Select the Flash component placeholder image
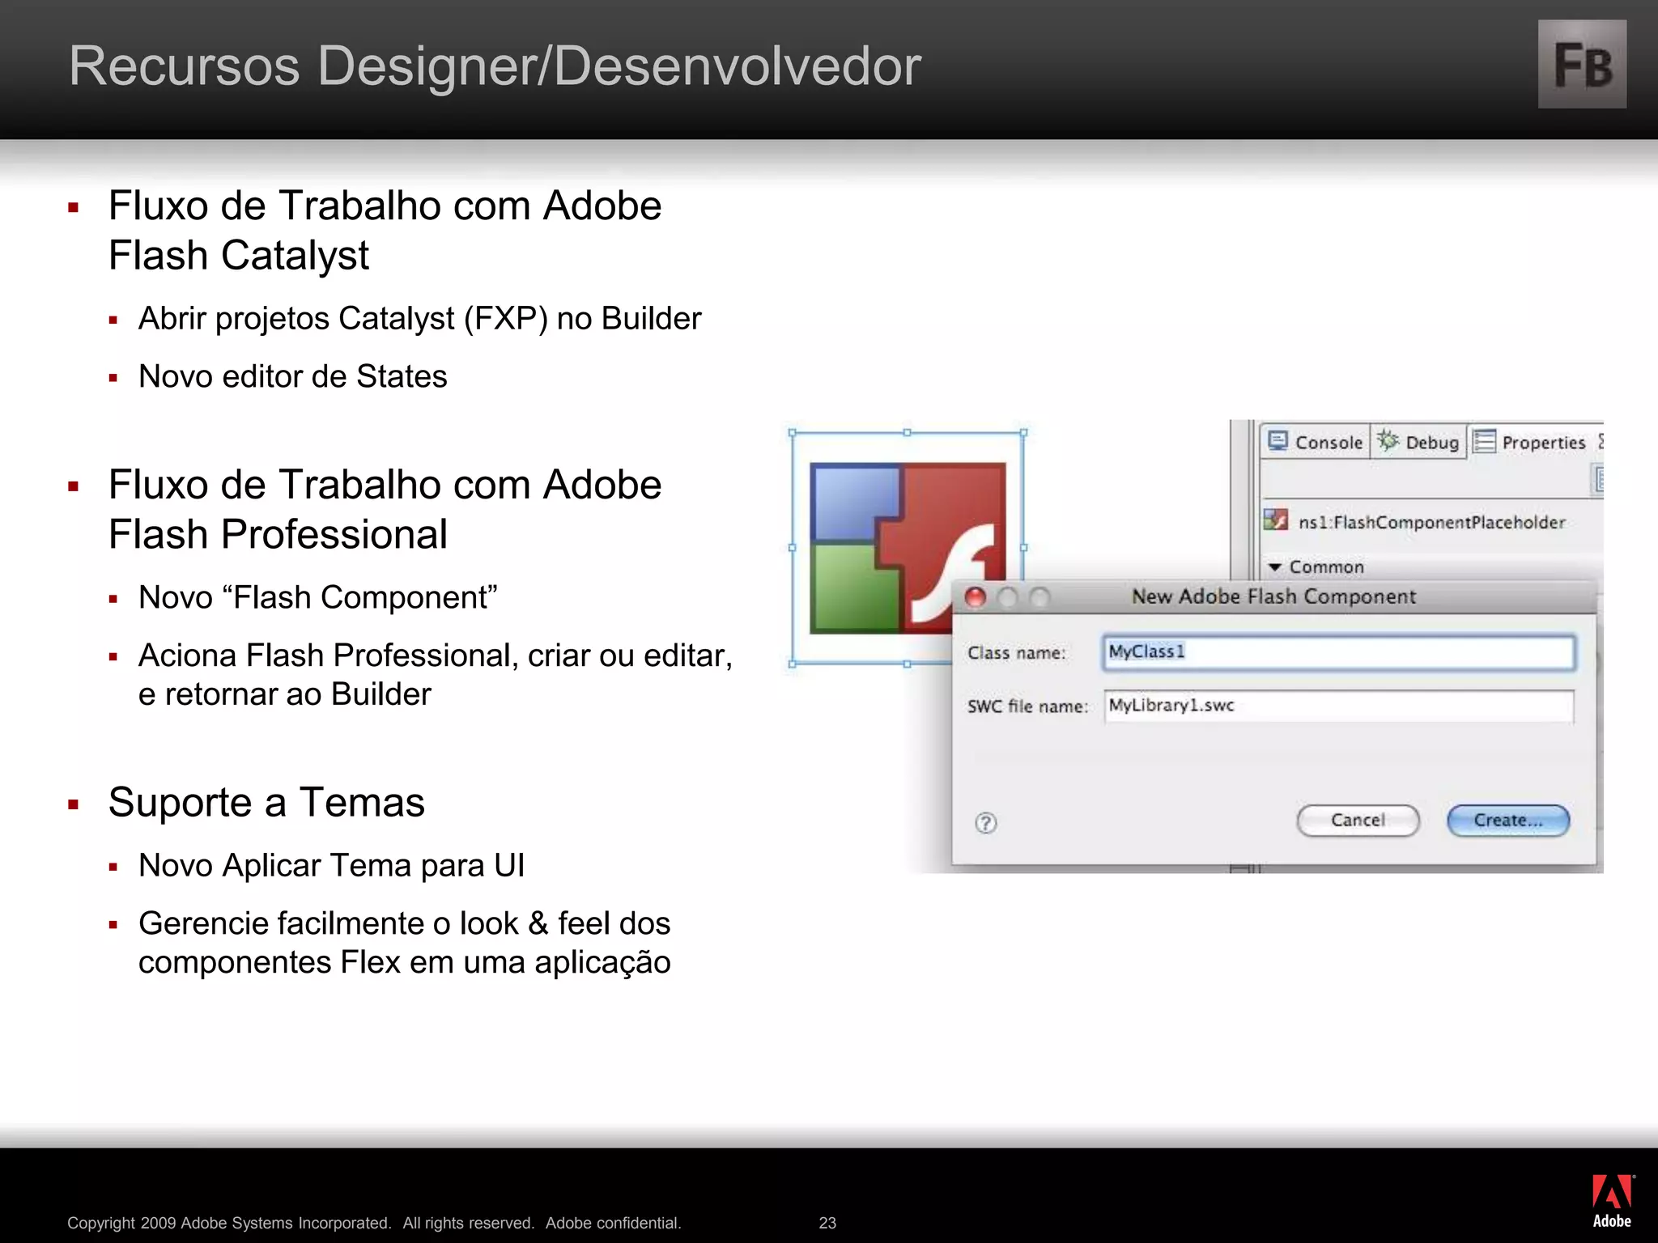This screenshot has height=1243, width=1658. point(908,548)
